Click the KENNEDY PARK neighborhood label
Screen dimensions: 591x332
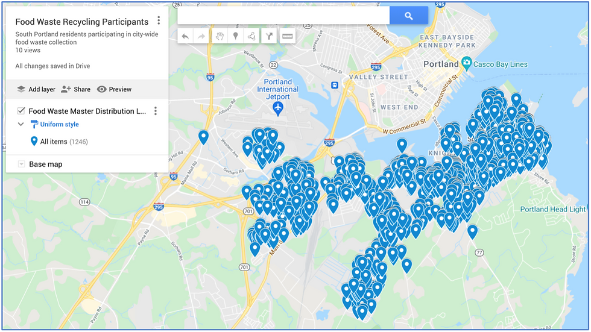coord(447,45)
